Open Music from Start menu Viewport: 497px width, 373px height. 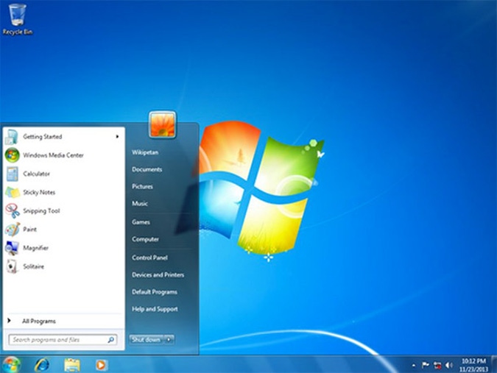140,204
